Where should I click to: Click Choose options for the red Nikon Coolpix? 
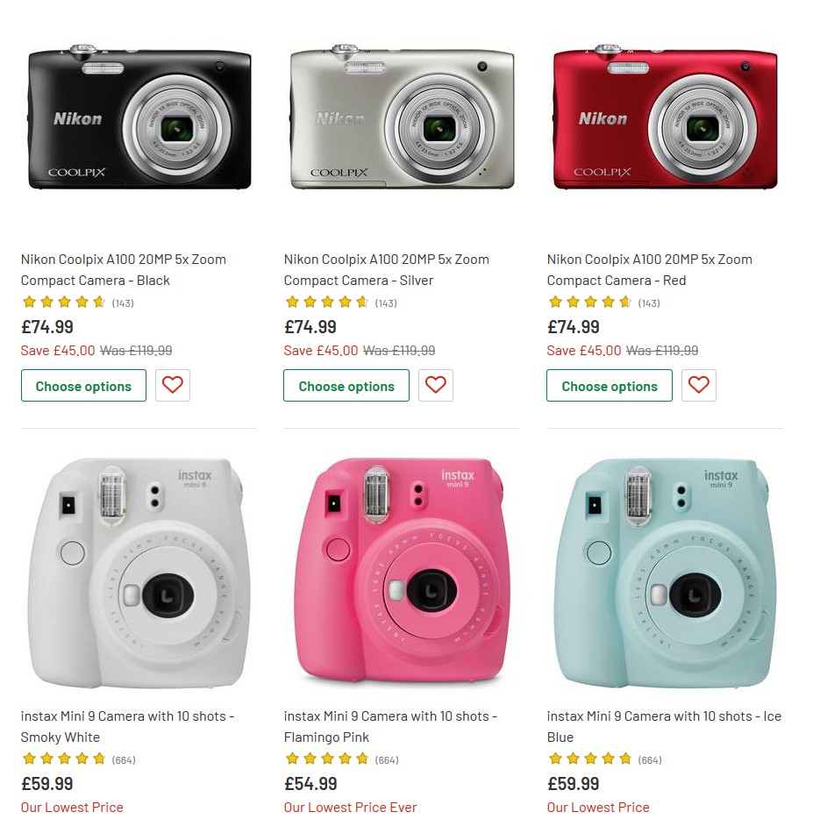tap(609, 386)
